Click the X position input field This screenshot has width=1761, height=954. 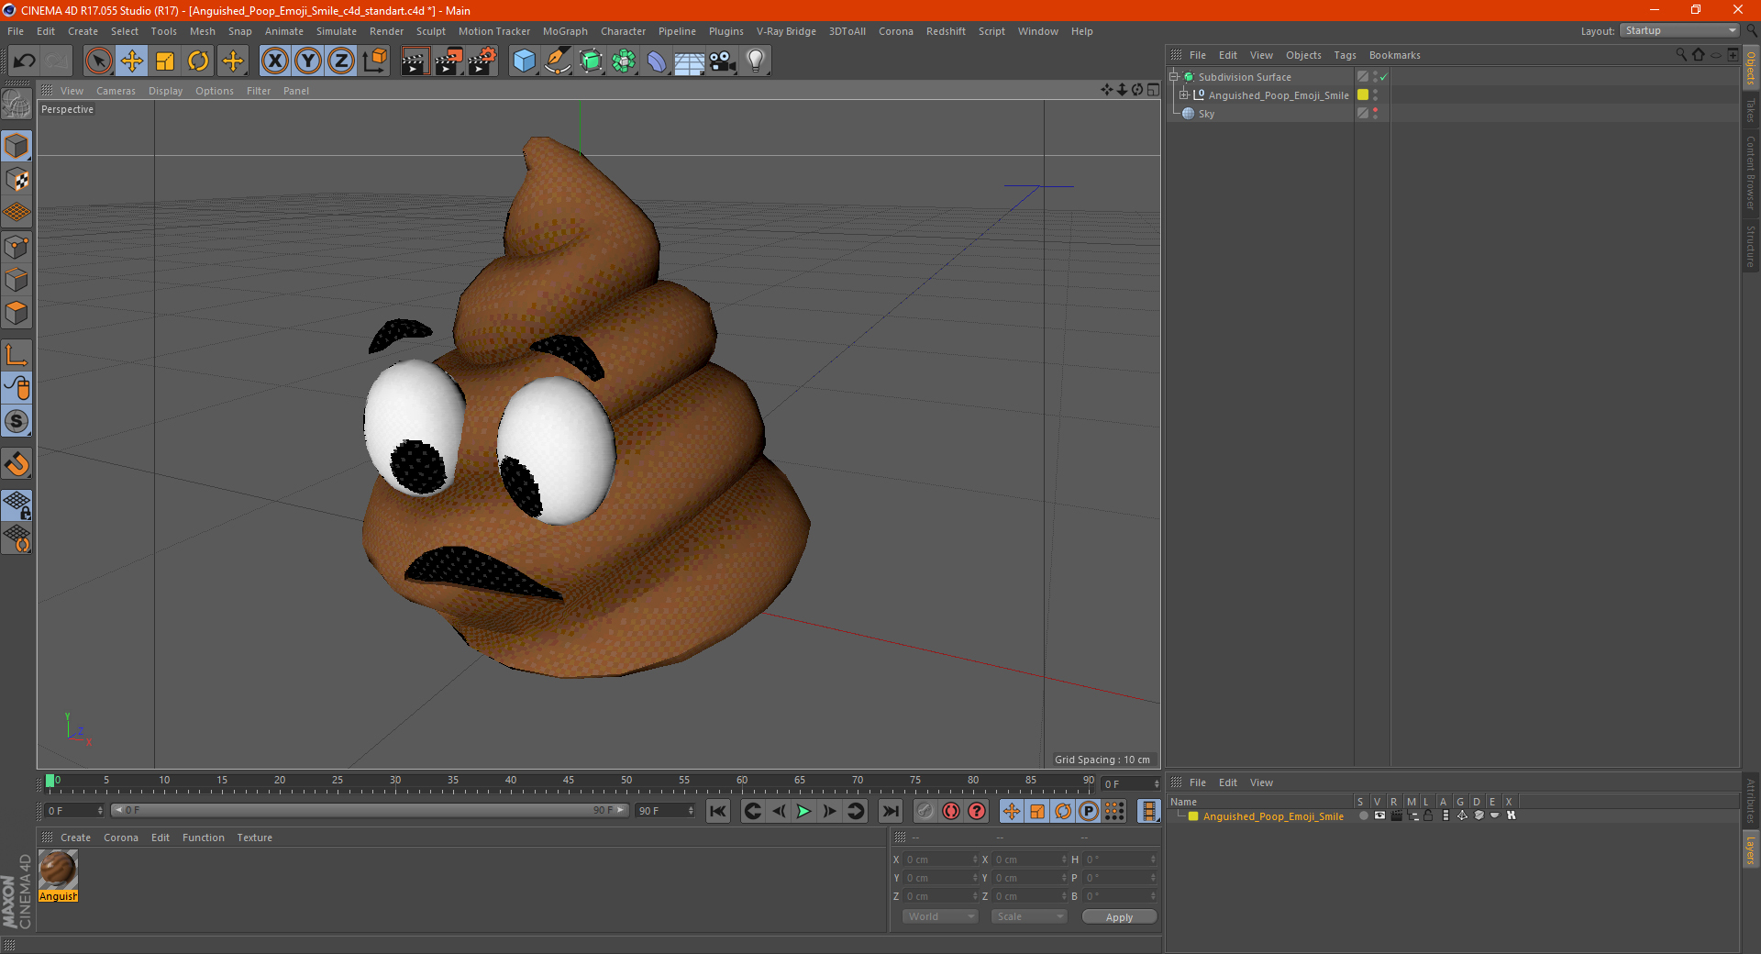click(x=940, y=860)
